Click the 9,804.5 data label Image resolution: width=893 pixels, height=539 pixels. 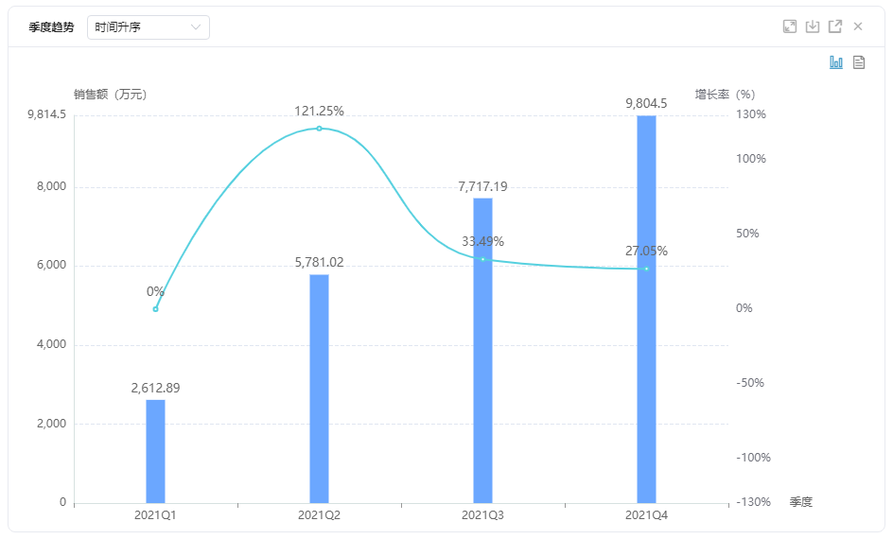646,104
